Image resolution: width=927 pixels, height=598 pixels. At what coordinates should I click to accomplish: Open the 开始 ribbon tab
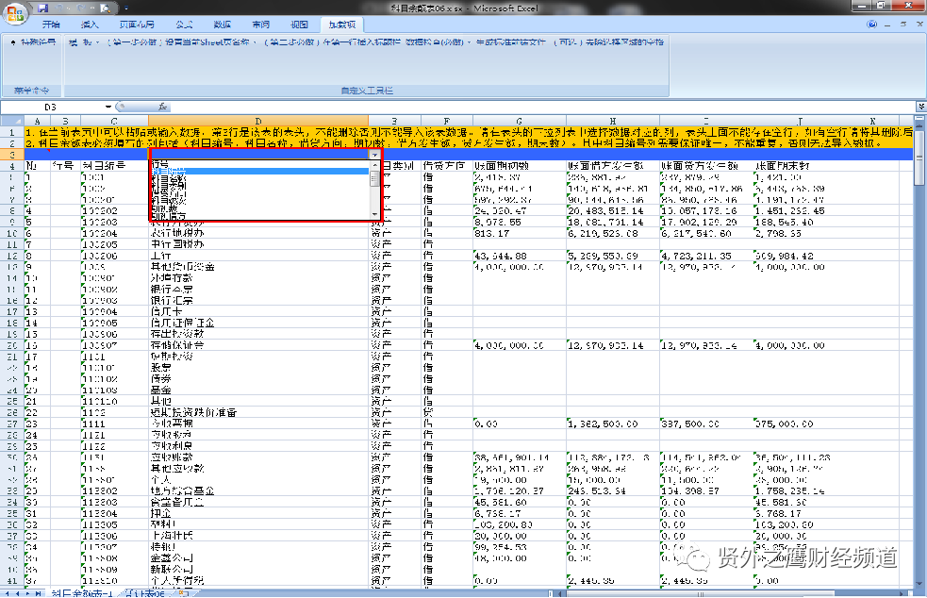pos(52,25)
